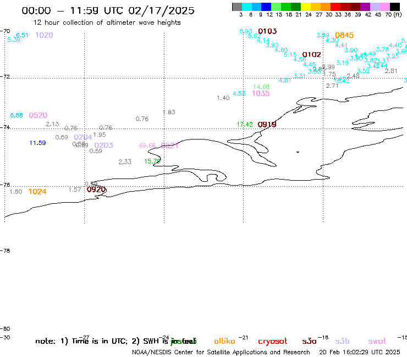Click the cyan 6 ft legend swatch

point(247,7)
